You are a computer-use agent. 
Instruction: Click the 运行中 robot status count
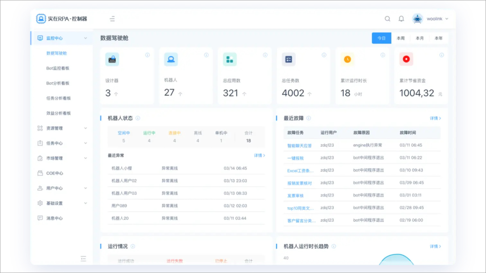[149, 141]
